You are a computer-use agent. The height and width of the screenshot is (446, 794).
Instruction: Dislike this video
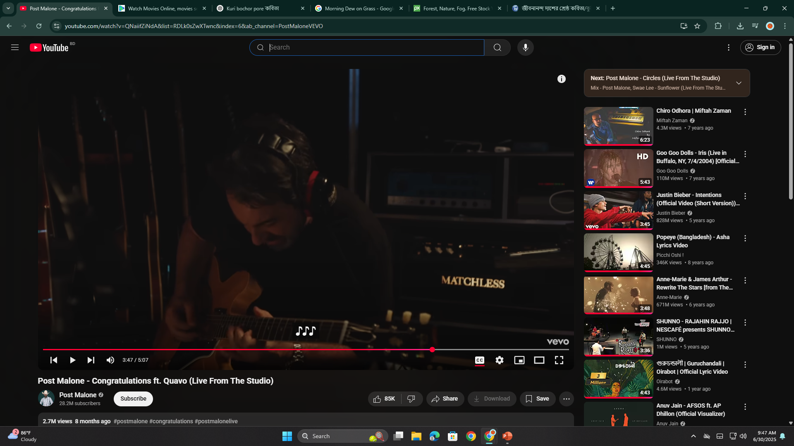(x=411, y=399)
